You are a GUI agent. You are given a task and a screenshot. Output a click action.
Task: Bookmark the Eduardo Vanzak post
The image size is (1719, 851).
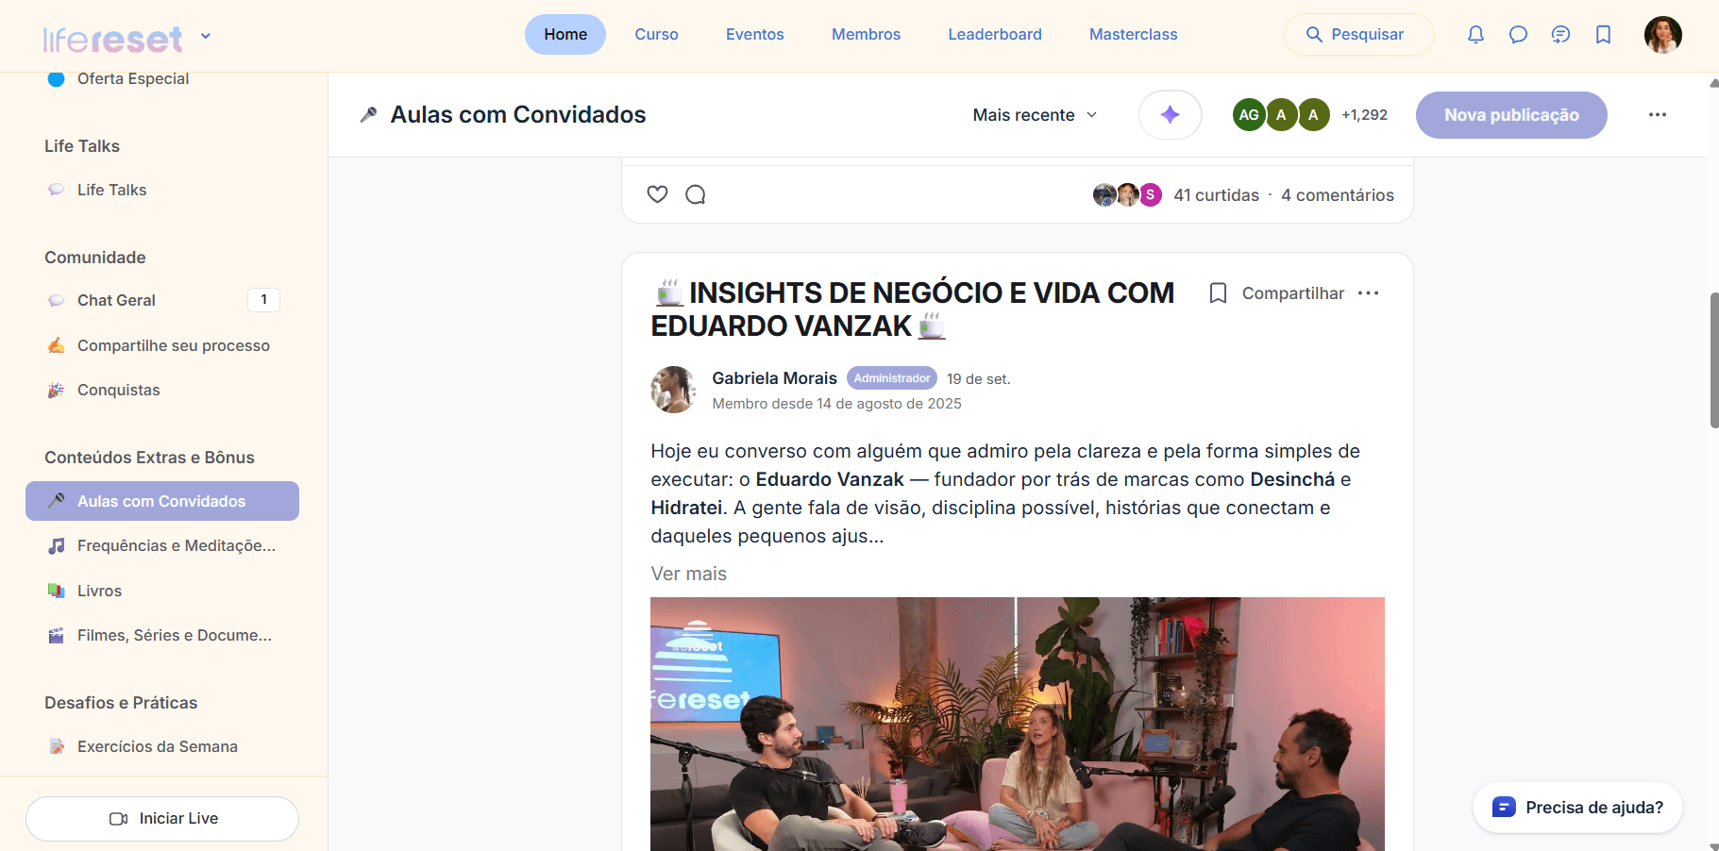(1218, 293)
